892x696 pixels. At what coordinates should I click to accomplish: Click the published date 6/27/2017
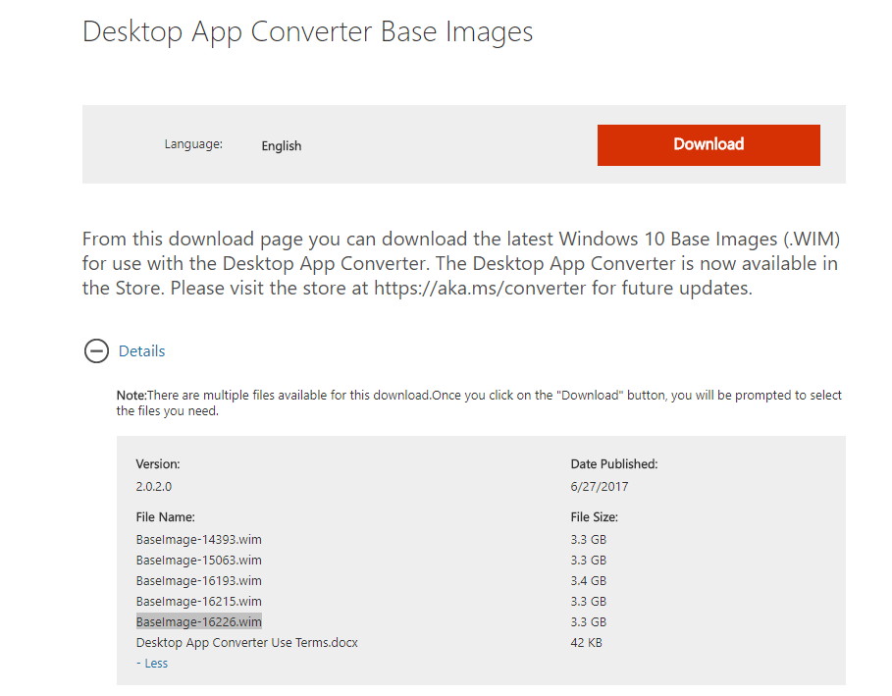click(x=599, y=487)
